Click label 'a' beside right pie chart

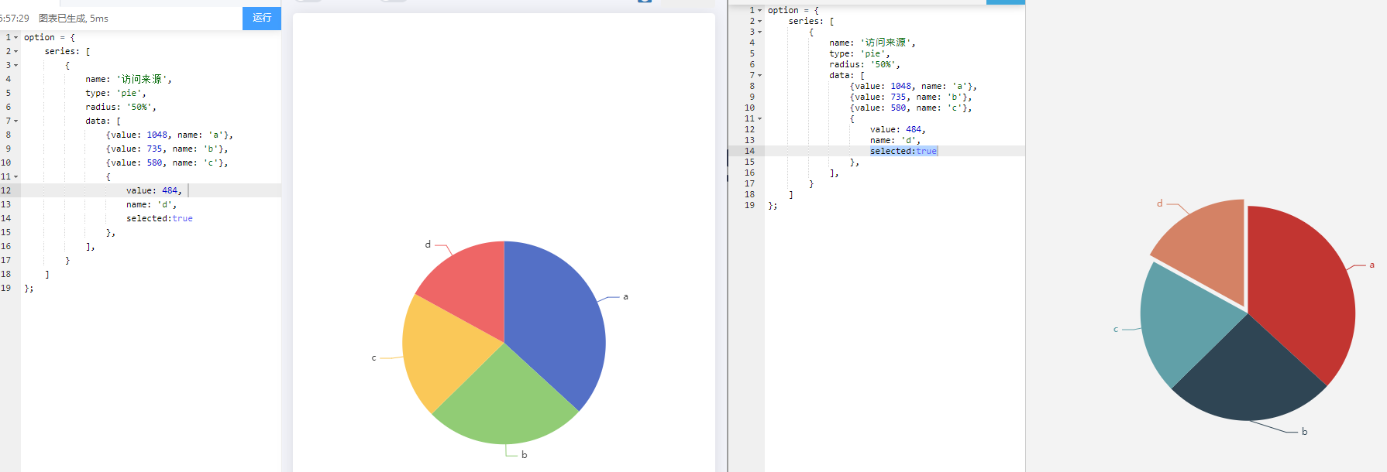click(x=1372, y=265)
